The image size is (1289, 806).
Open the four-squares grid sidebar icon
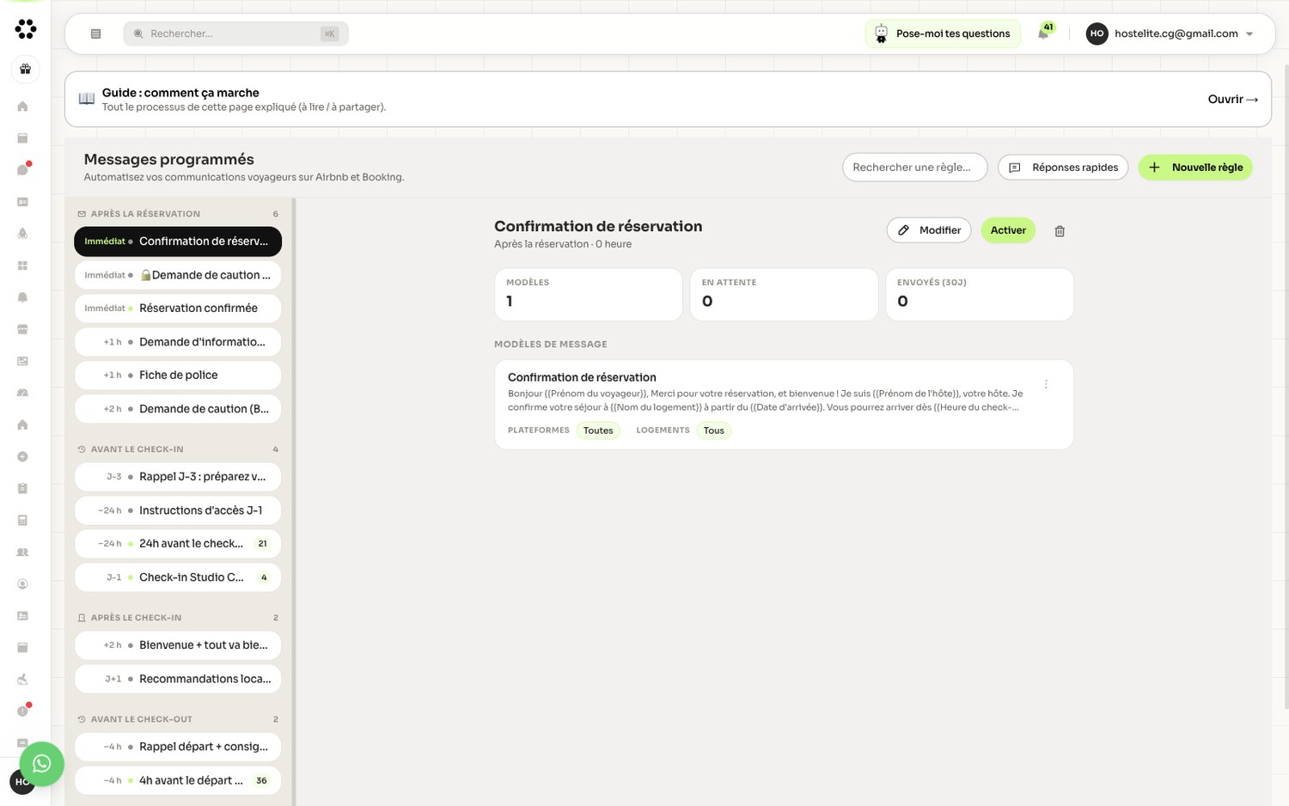coord(23,266)
